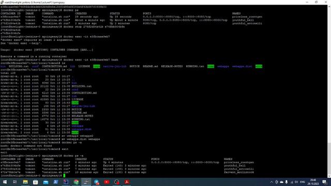Viewport: 331px width, 186px height.
Task: Click 'fervent_mcclintock' container name
Action: point(239,172)
